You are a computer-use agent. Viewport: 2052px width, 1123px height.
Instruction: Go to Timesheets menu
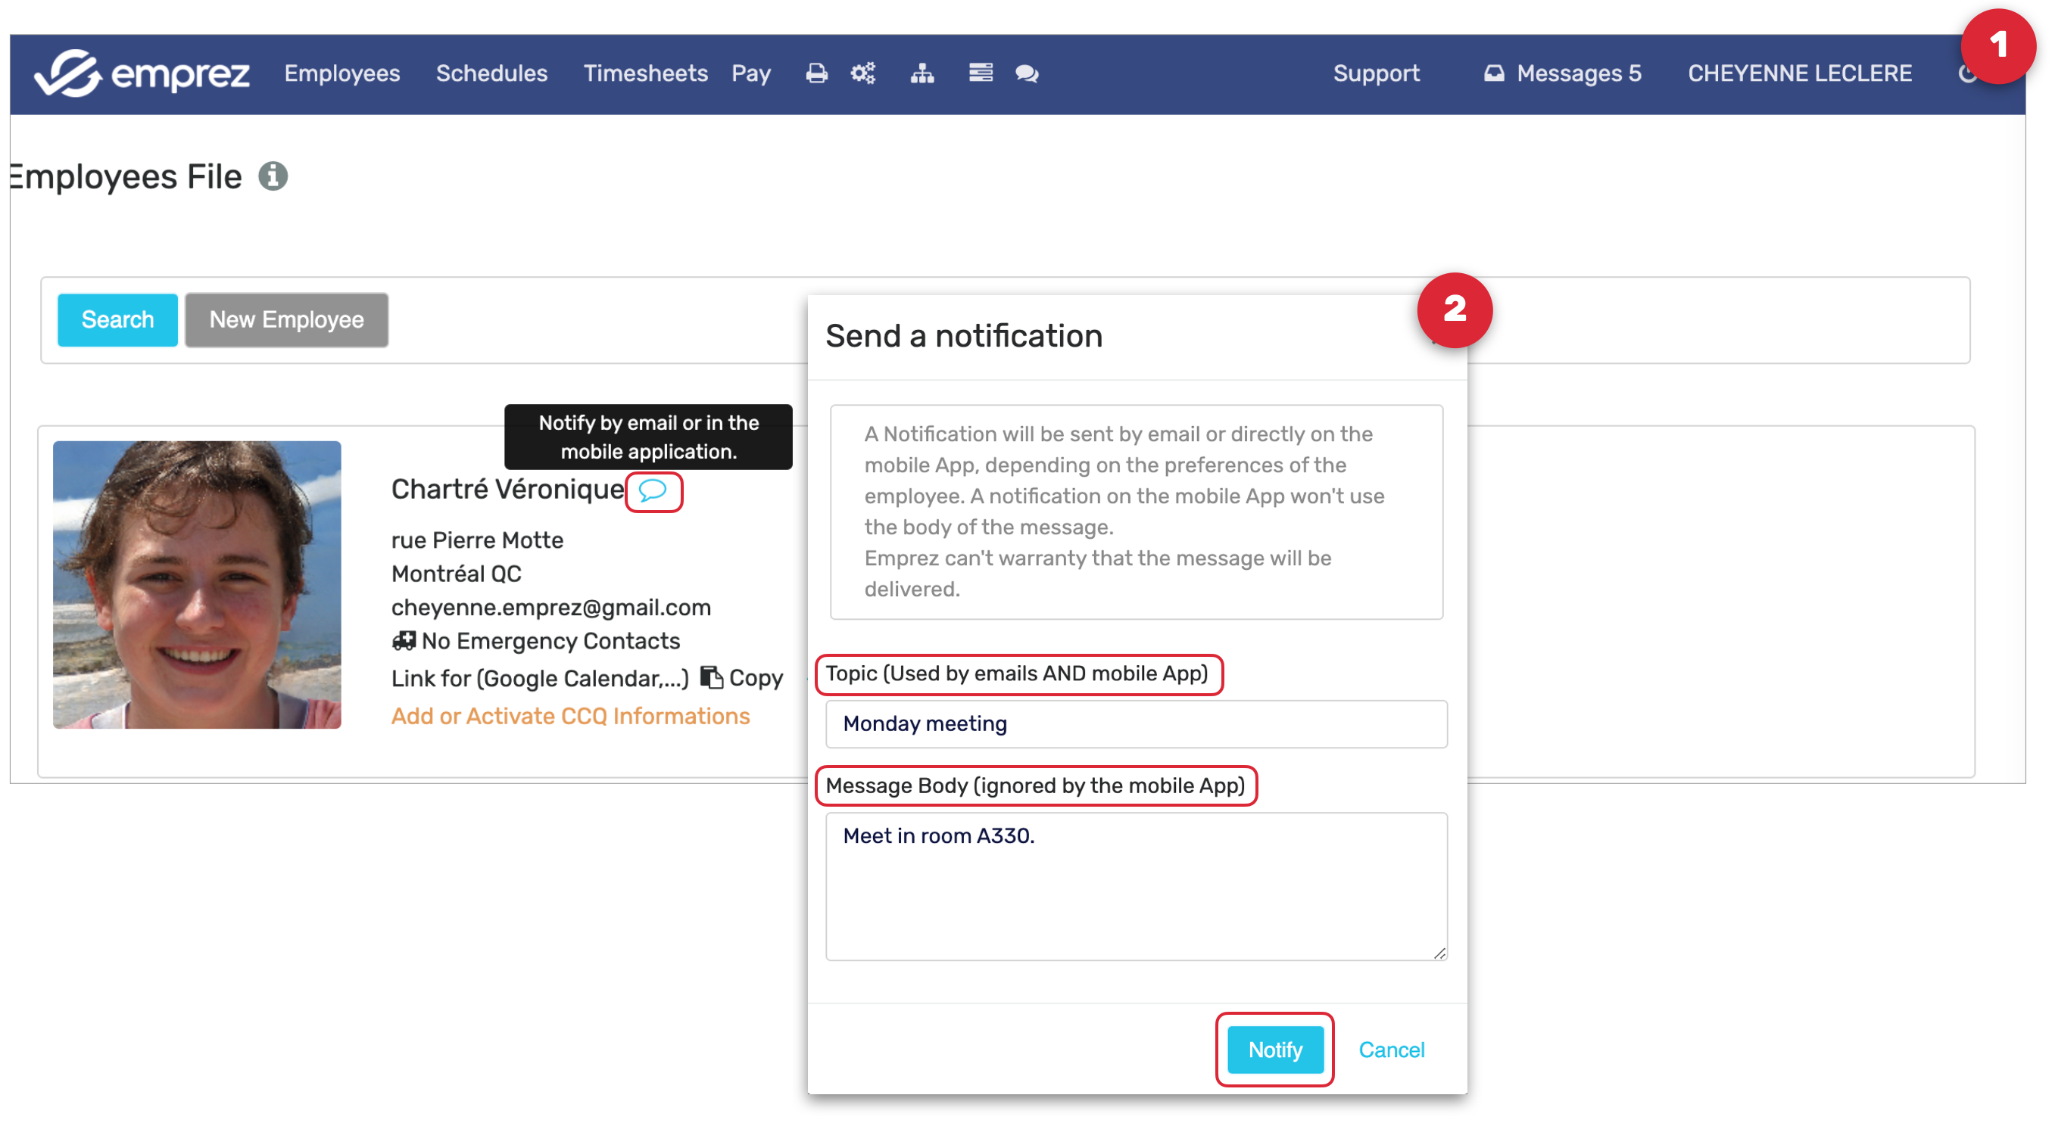point(644,73)
